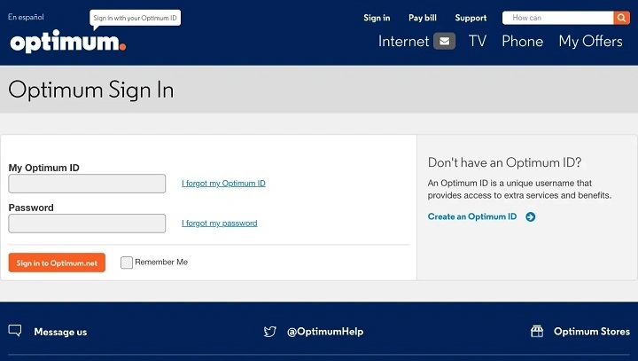Select the TV navigation item
Image resolution: width=638 pixels, height=361 pixels.
click(478, 41)
